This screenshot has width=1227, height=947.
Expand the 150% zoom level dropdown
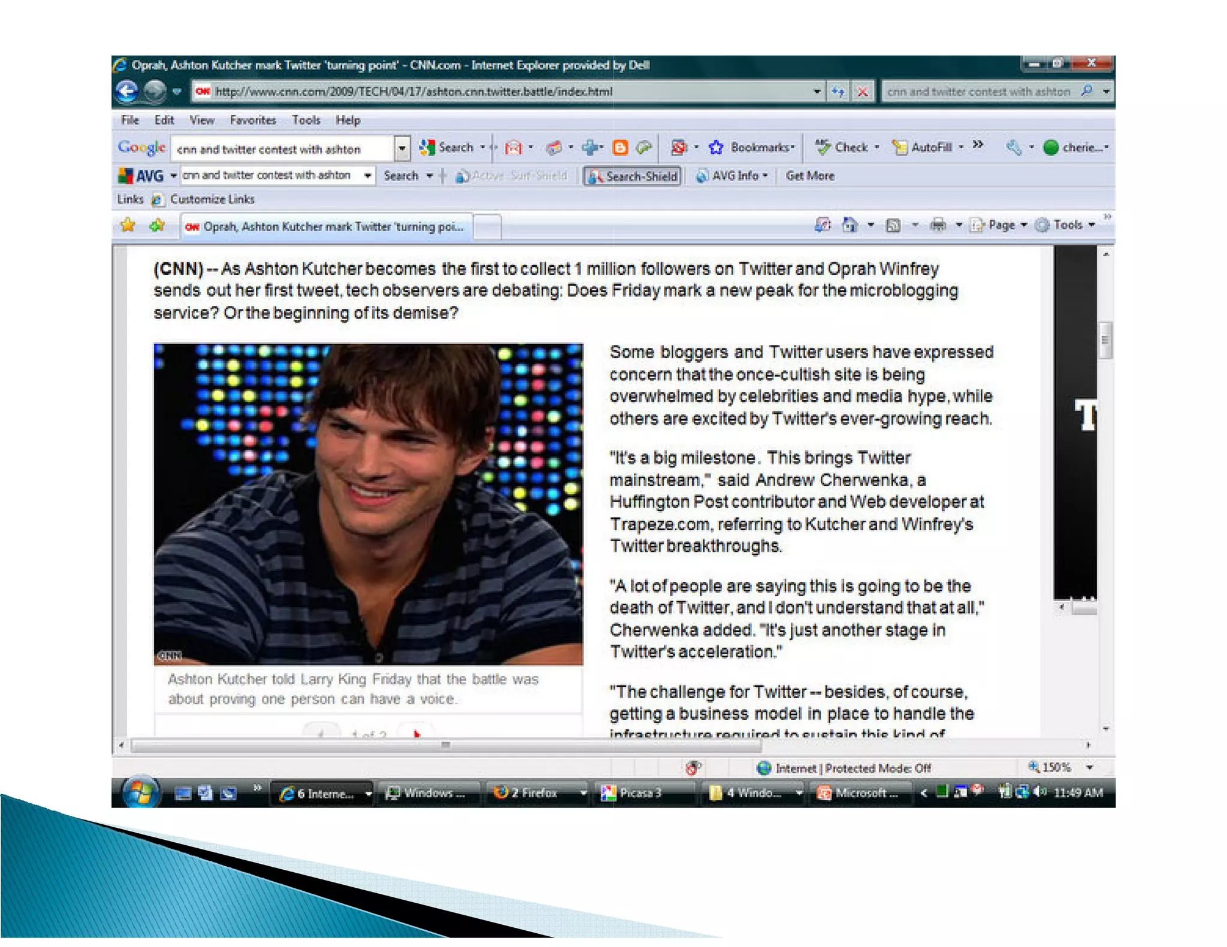[1090, 767]
